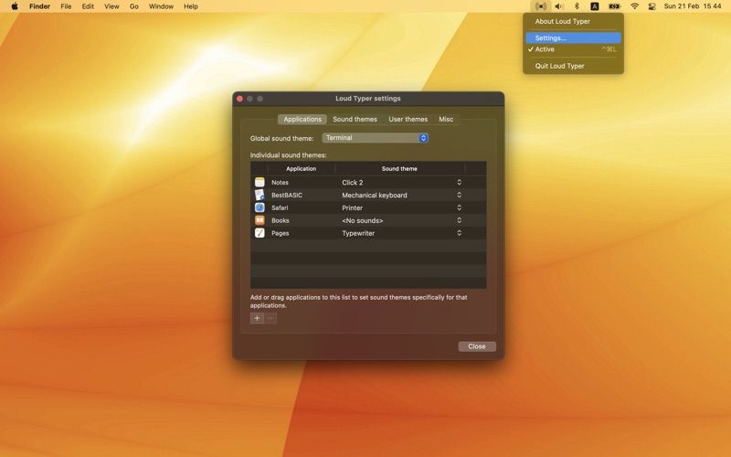Click the Loud Typer menu bar icon

click(x=540, y=6)
